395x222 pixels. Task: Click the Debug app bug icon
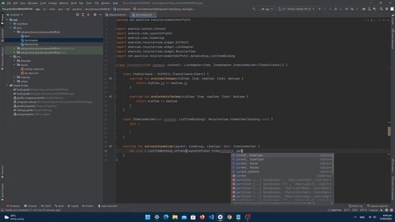pos(336,9)
